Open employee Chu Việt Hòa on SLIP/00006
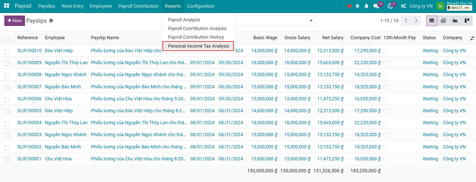Screen dimensions: 476x182 point(58,99)
